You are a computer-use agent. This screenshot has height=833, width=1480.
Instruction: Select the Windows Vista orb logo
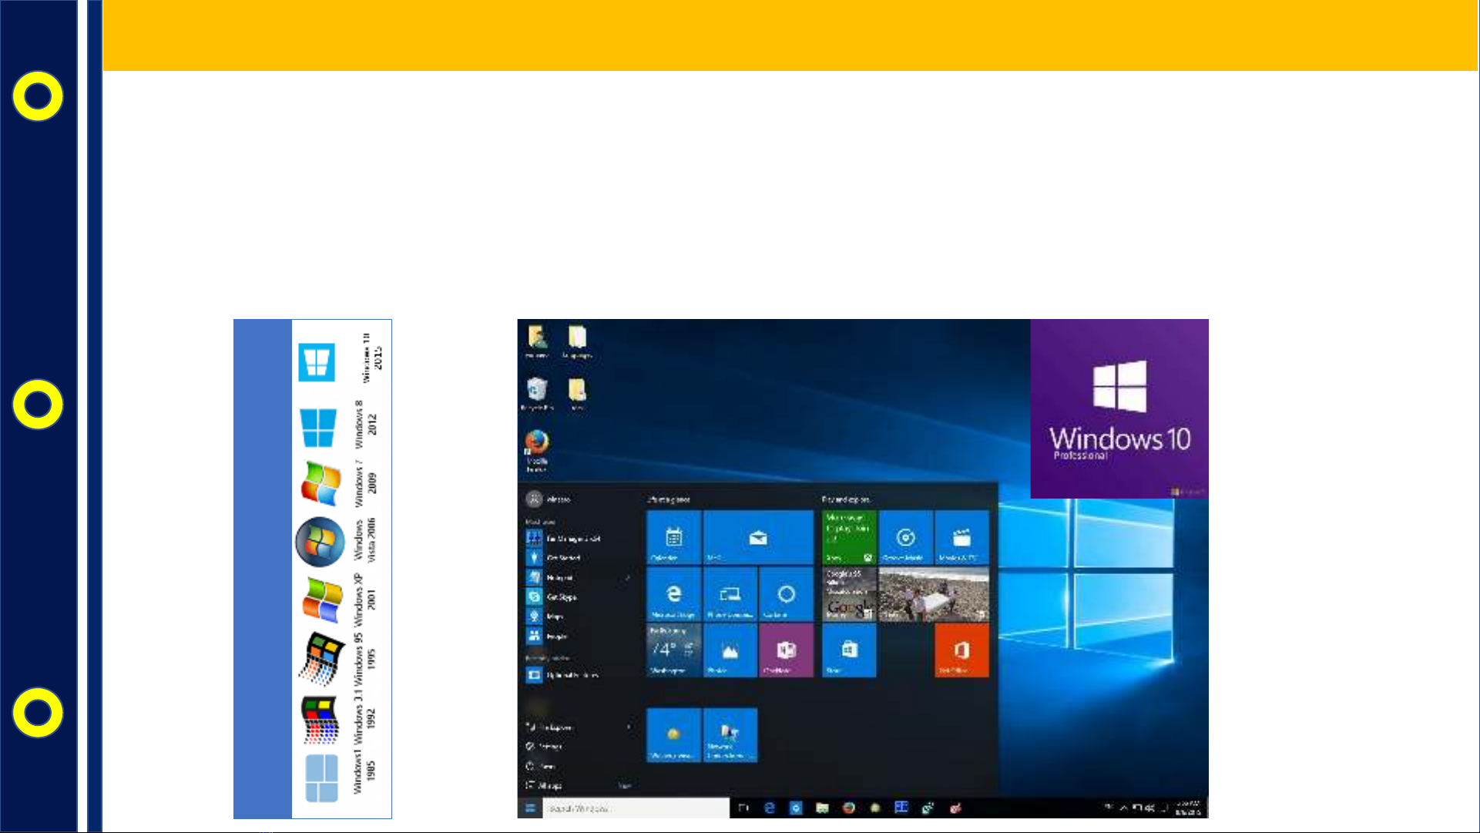tap(320, 542)
